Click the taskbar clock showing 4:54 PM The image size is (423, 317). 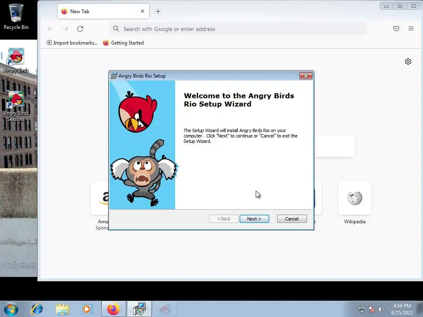coord(402,309)
